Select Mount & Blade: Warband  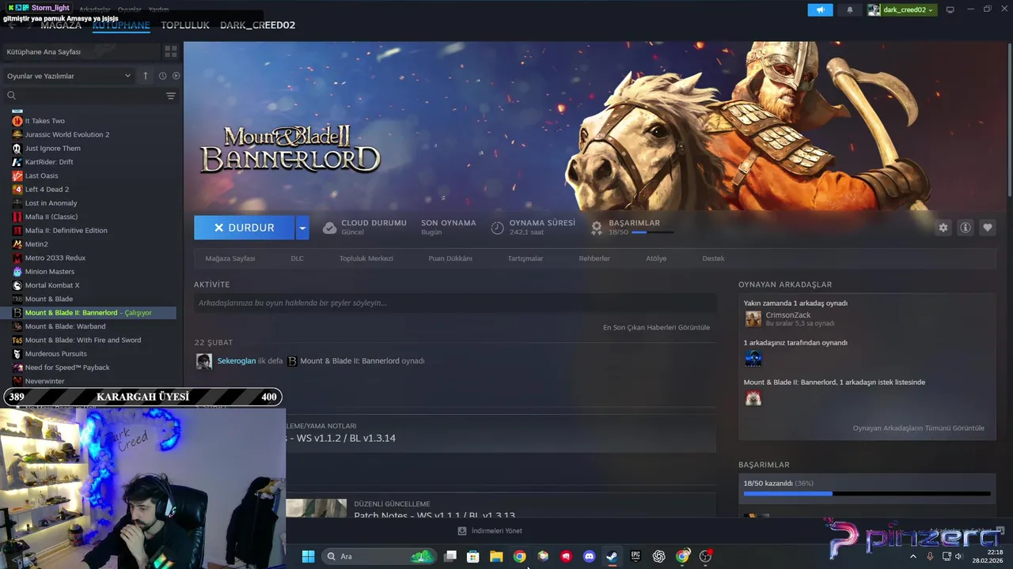65,326
